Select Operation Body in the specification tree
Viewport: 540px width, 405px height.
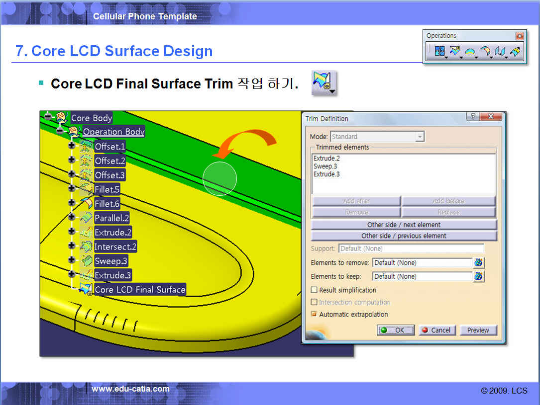click(x=113, y=132)
